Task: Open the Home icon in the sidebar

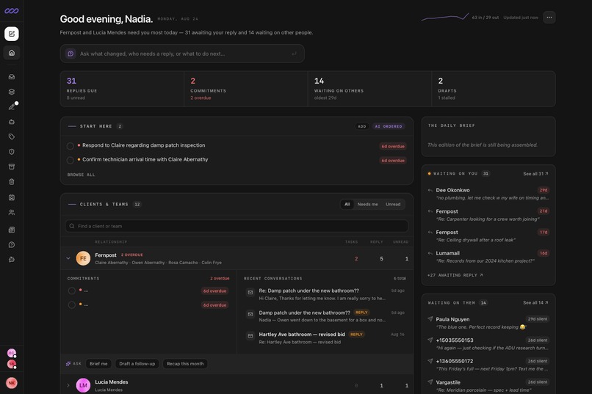Action: point(12,53)
